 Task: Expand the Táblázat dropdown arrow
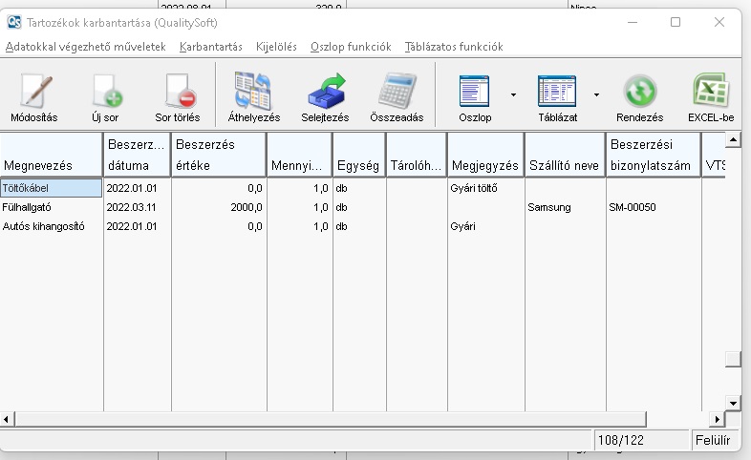[596, 95]
